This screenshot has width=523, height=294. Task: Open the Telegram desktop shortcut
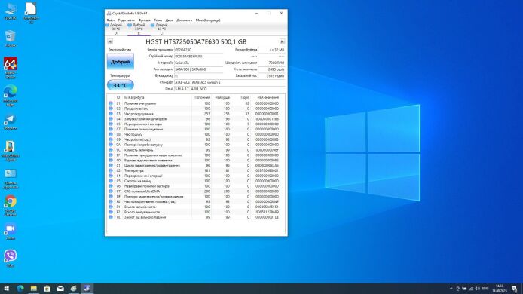pyautogui.click(x=11, y=122)
